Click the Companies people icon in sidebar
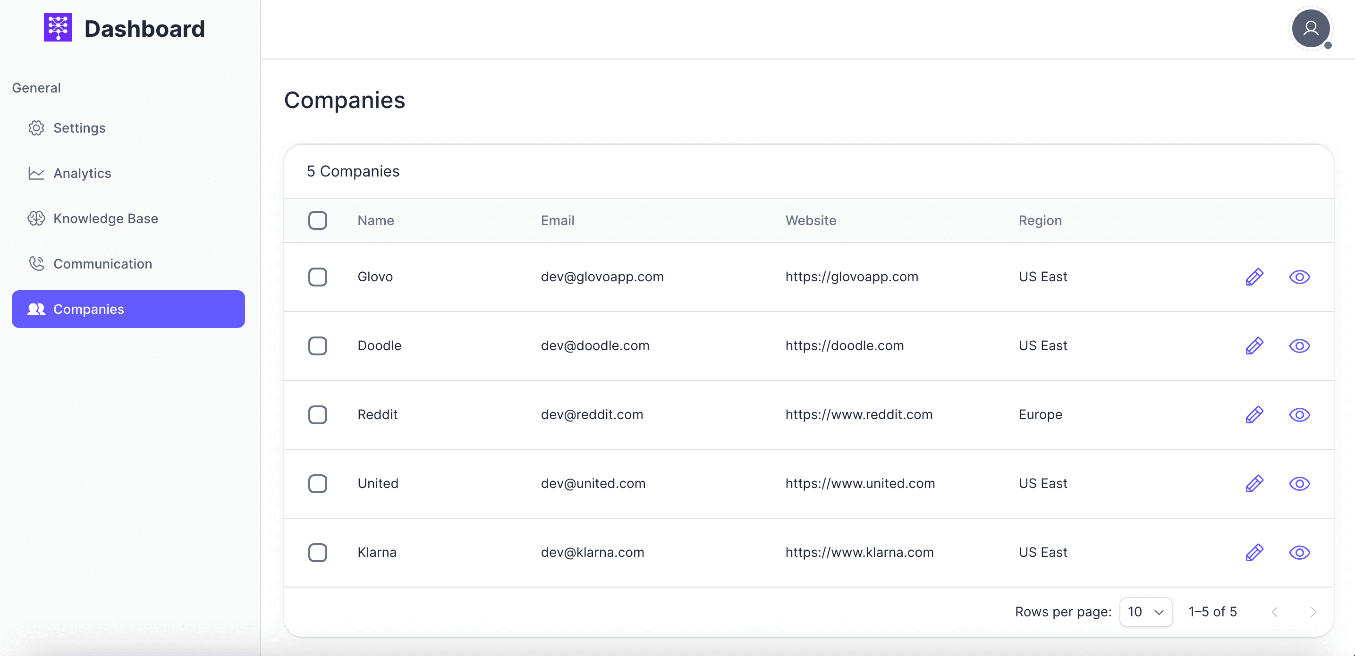The image size is (1355, 656). click(x=36, y=309)
